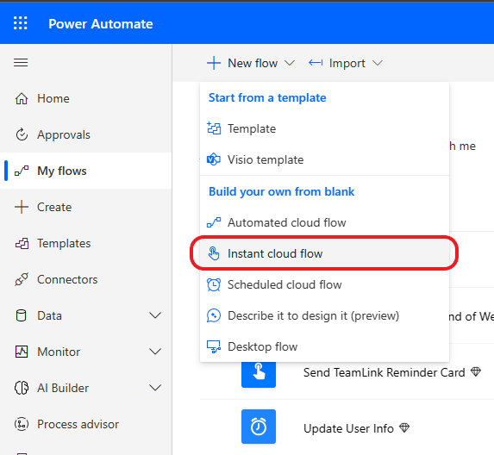Click premium diamond beside Update User Info
This screenshot has height=455, width=494.
click(404, 427)
